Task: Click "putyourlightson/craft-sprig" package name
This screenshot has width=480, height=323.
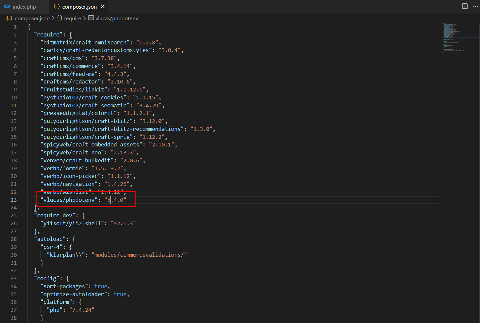Action: (87, 137)
